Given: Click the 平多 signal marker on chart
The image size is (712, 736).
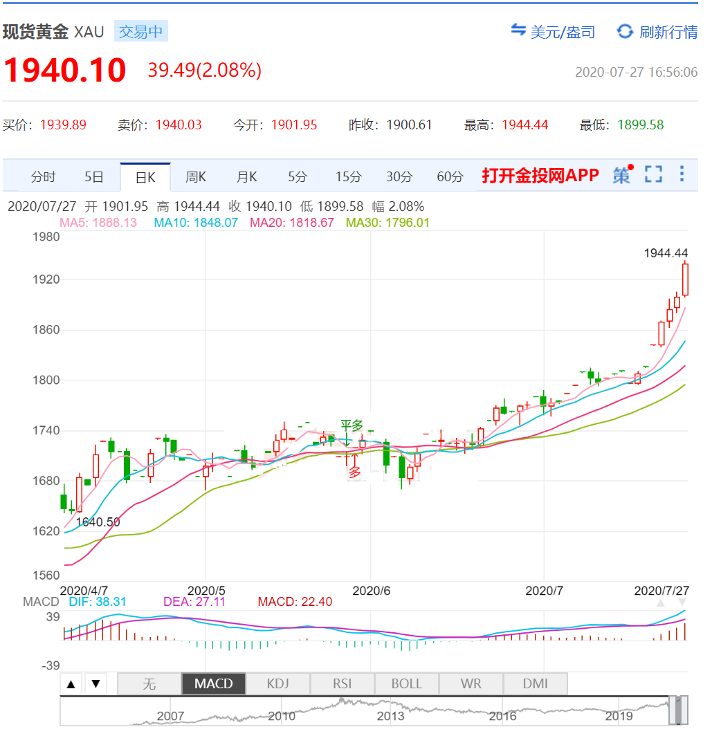Looking at the screenshot, I should [x=352, y=425].
